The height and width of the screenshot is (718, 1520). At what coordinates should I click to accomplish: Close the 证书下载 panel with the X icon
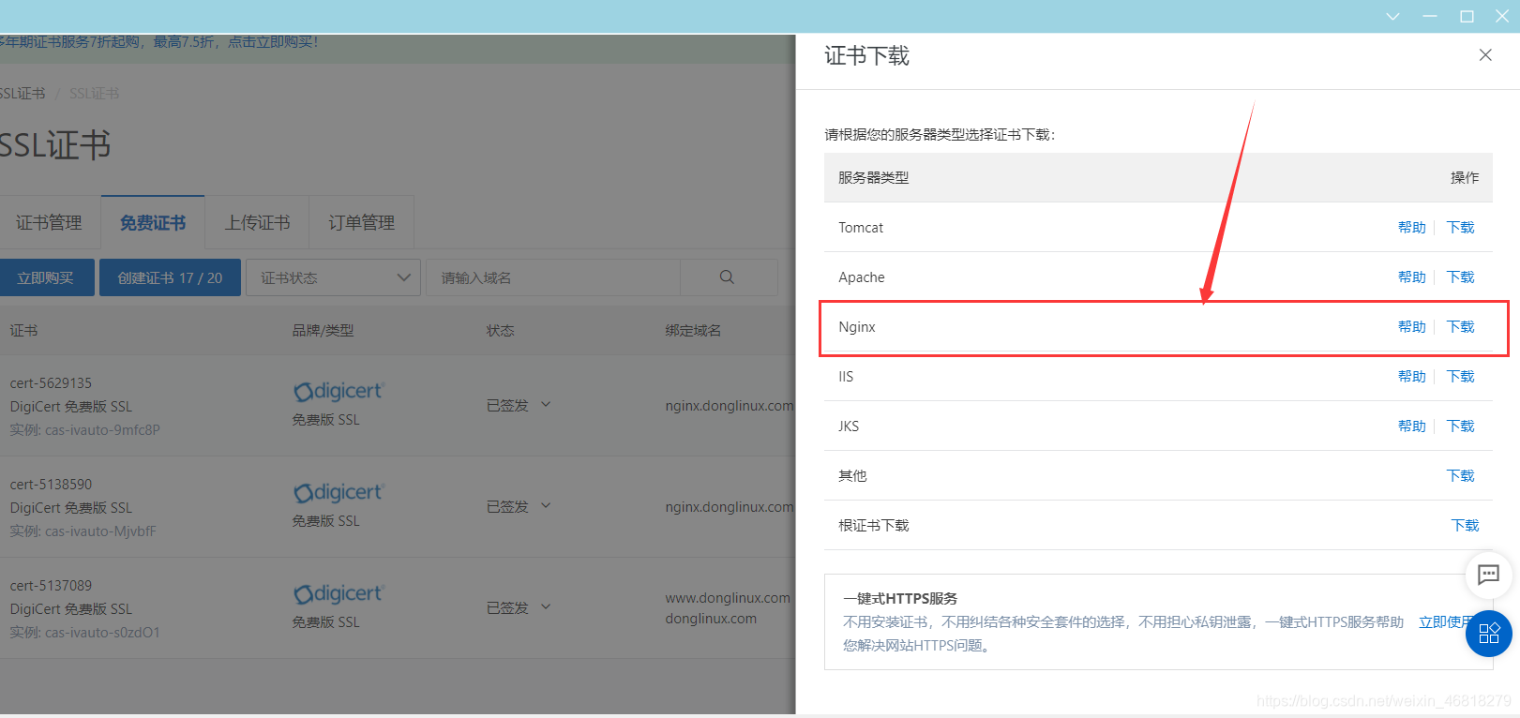(x=1485, y=55)
